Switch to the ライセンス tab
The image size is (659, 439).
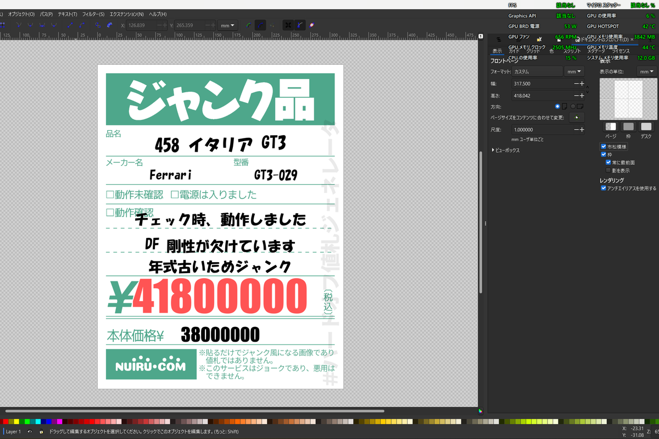[621, 51]
